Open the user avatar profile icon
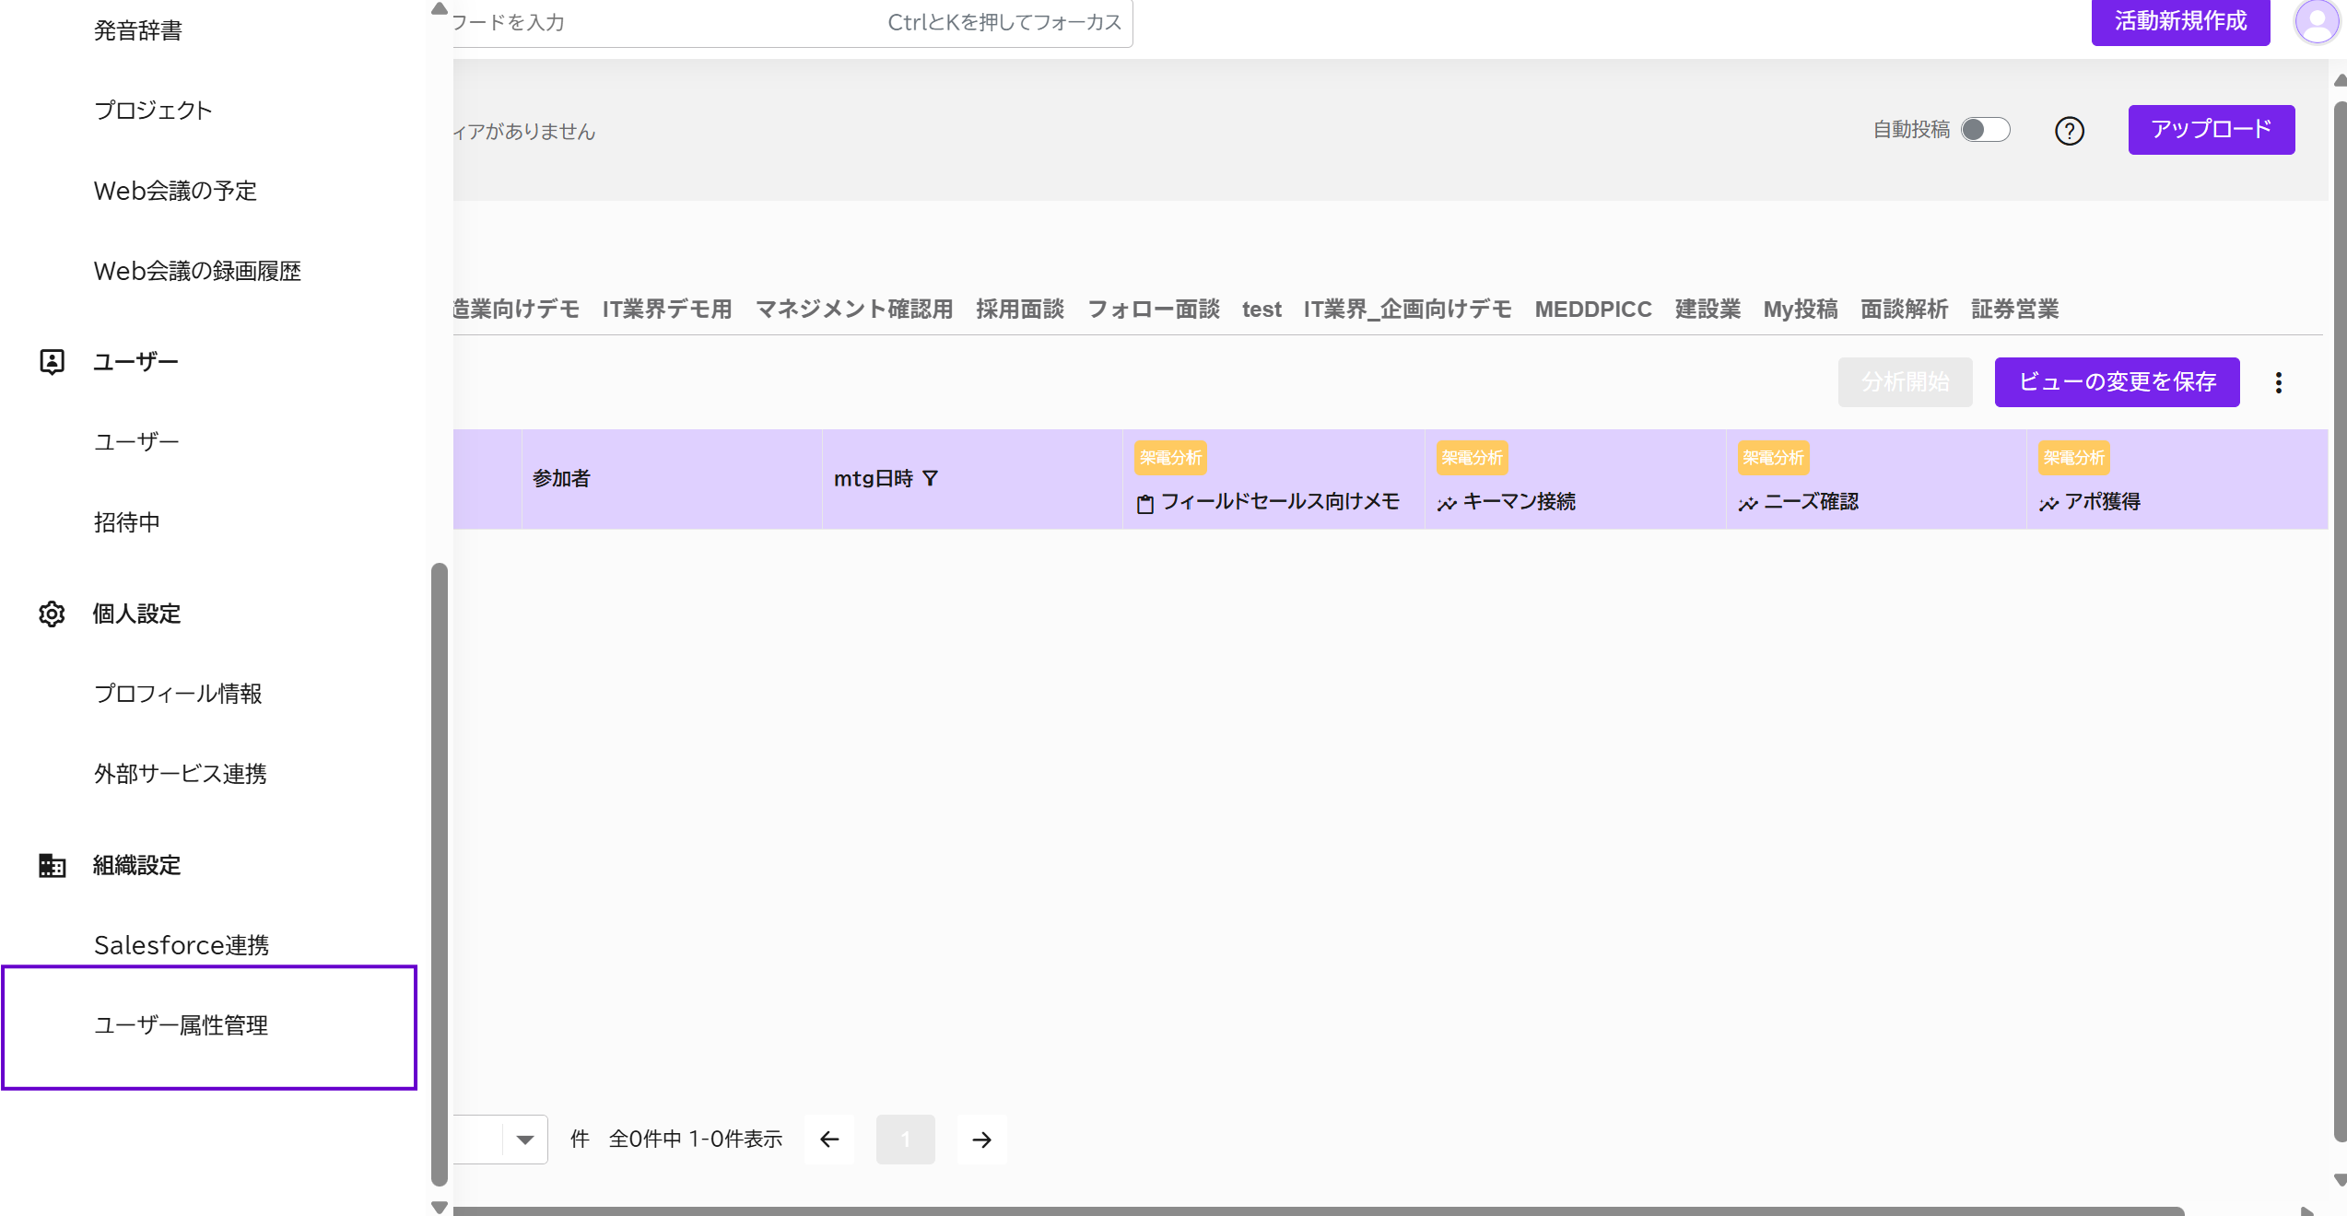Image resolution: width=2347 pixels, height=1216 pixels. tap(2317, 20)
